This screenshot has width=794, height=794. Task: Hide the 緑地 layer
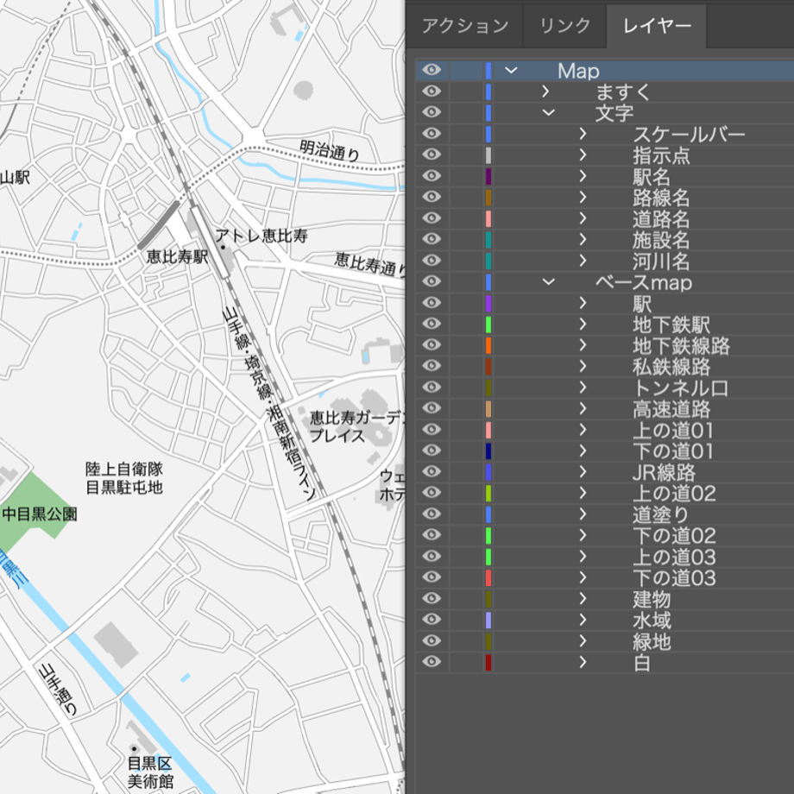[432, 640]
